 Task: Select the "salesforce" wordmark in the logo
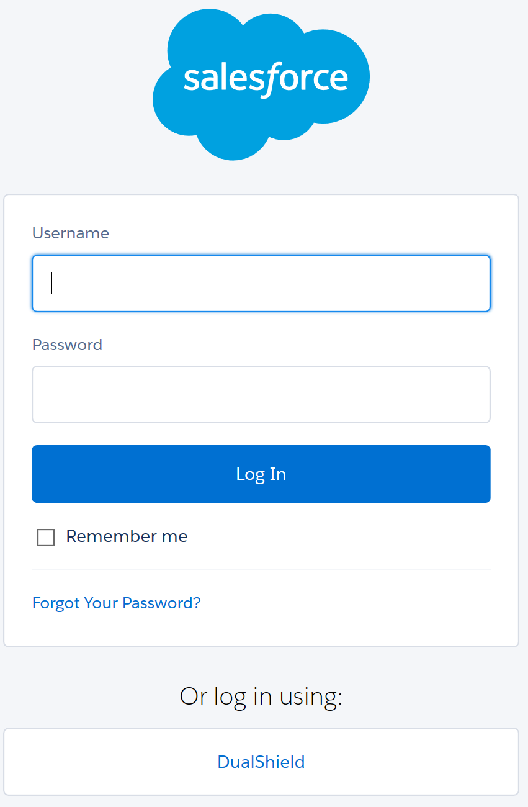point(266,79)
